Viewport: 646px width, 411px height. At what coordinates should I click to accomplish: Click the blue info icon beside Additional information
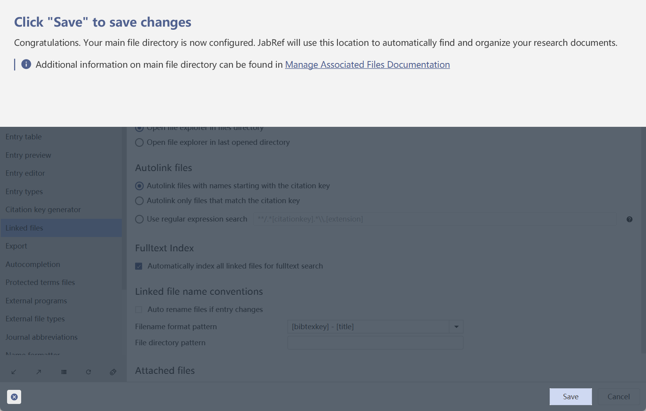click(x=26, y=64)
